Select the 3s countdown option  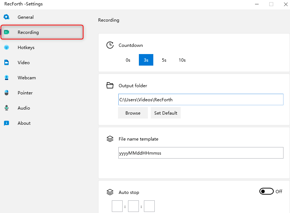tap(146, 60)
